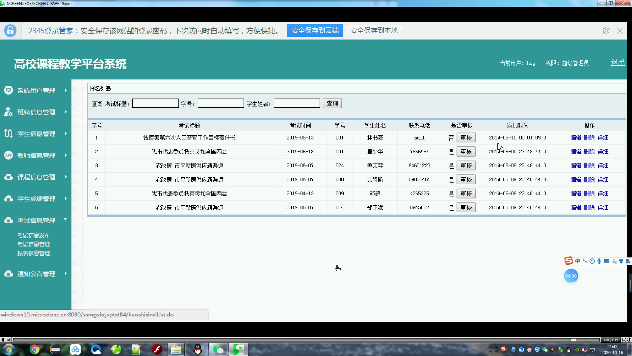This screenshot has height=356, width=632.
Task: Click the 课程信息管理 cloud icon
Action: [x=9, y=177]
